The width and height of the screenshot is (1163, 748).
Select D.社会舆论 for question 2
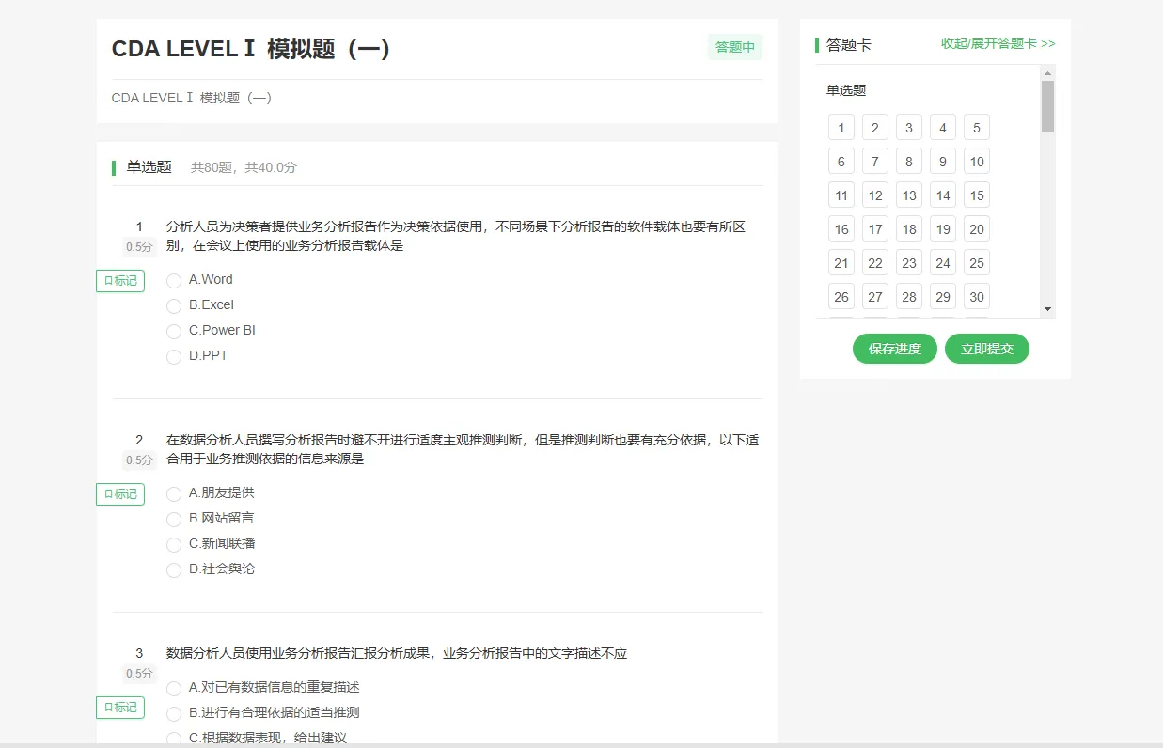click(174, 569)
